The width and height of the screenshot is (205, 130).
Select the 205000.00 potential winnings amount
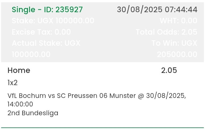[177, 54]
